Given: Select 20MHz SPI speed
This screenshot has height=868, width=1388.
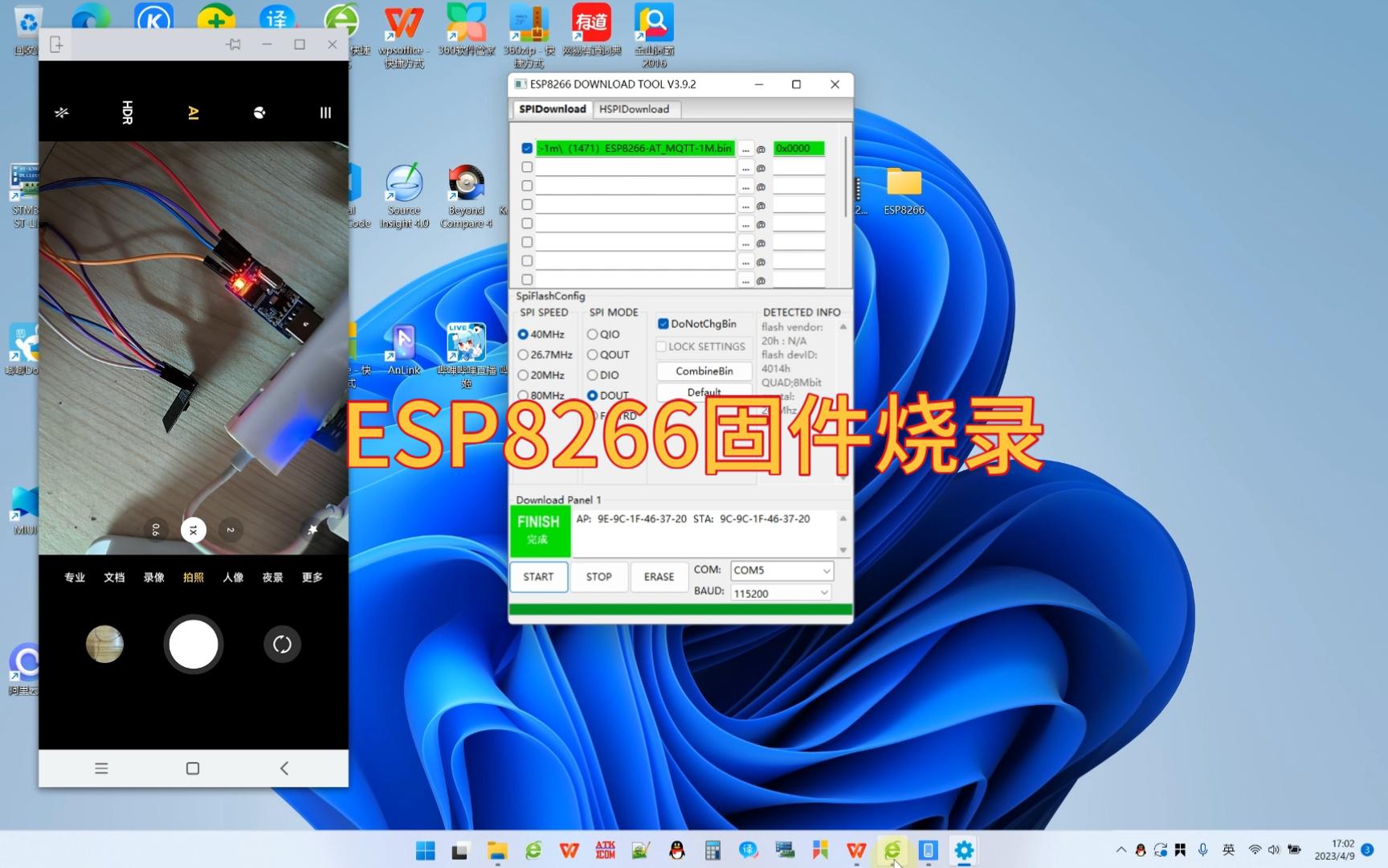Looking at the screenshot, I should click(541, 375).
